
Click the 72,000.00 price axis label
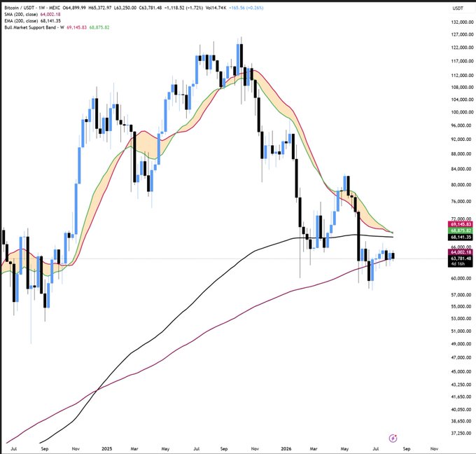[x=462, y=219]
